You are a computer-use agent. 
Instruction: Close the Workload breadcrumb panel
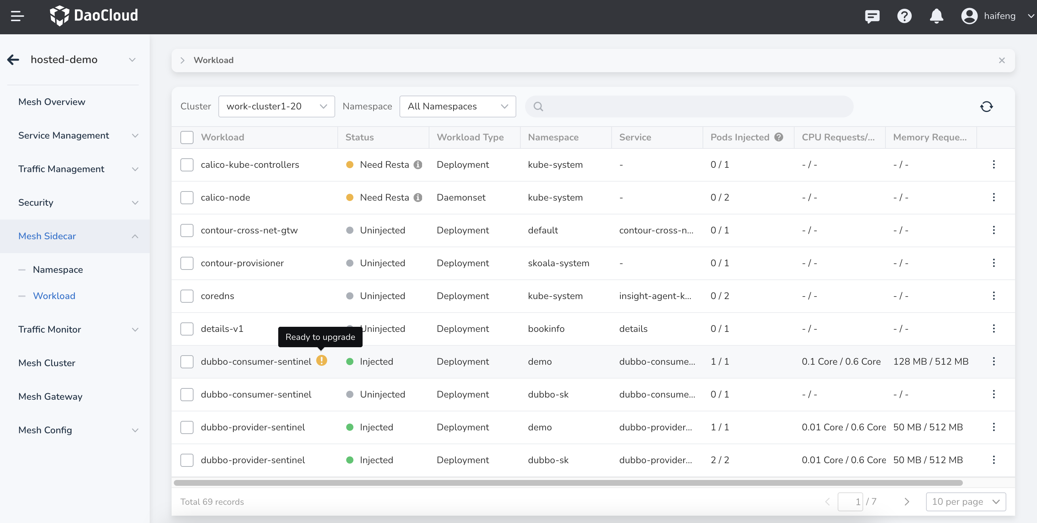tap(1002, 60)
